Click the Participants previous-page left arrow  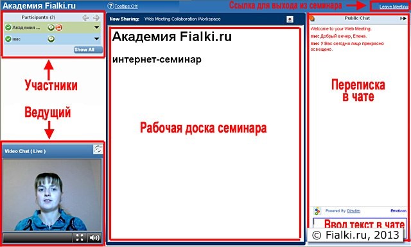pos(85,18)
